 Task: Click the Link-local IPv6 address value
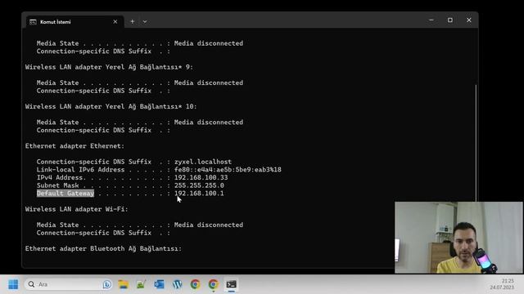click(x=228, y=170)
